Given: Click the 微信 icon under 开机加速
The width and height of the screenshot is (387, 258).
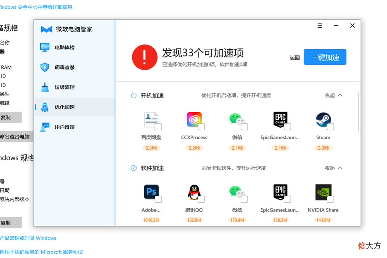Looking at the screenshot, I should pos(237,120).
